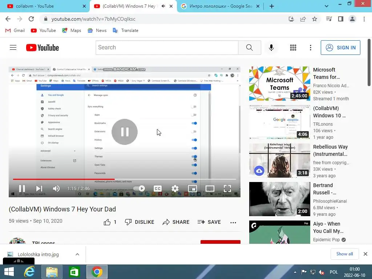Image resolution: width=372 pixels, height=279 pixels.
Task: Open Microsoft Teams video thumbnail
Action: pyautogui.click(x=279, y=84)
